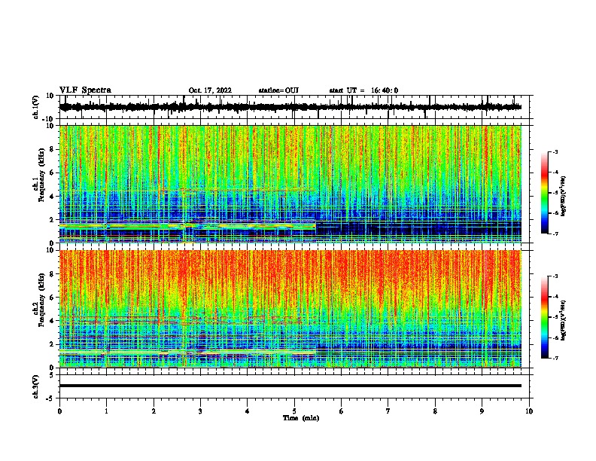This screenshot has width=596, height=461.
Task: Click the "5" tick on the ch.3(V) axis
Action: (x=53, y=374)
